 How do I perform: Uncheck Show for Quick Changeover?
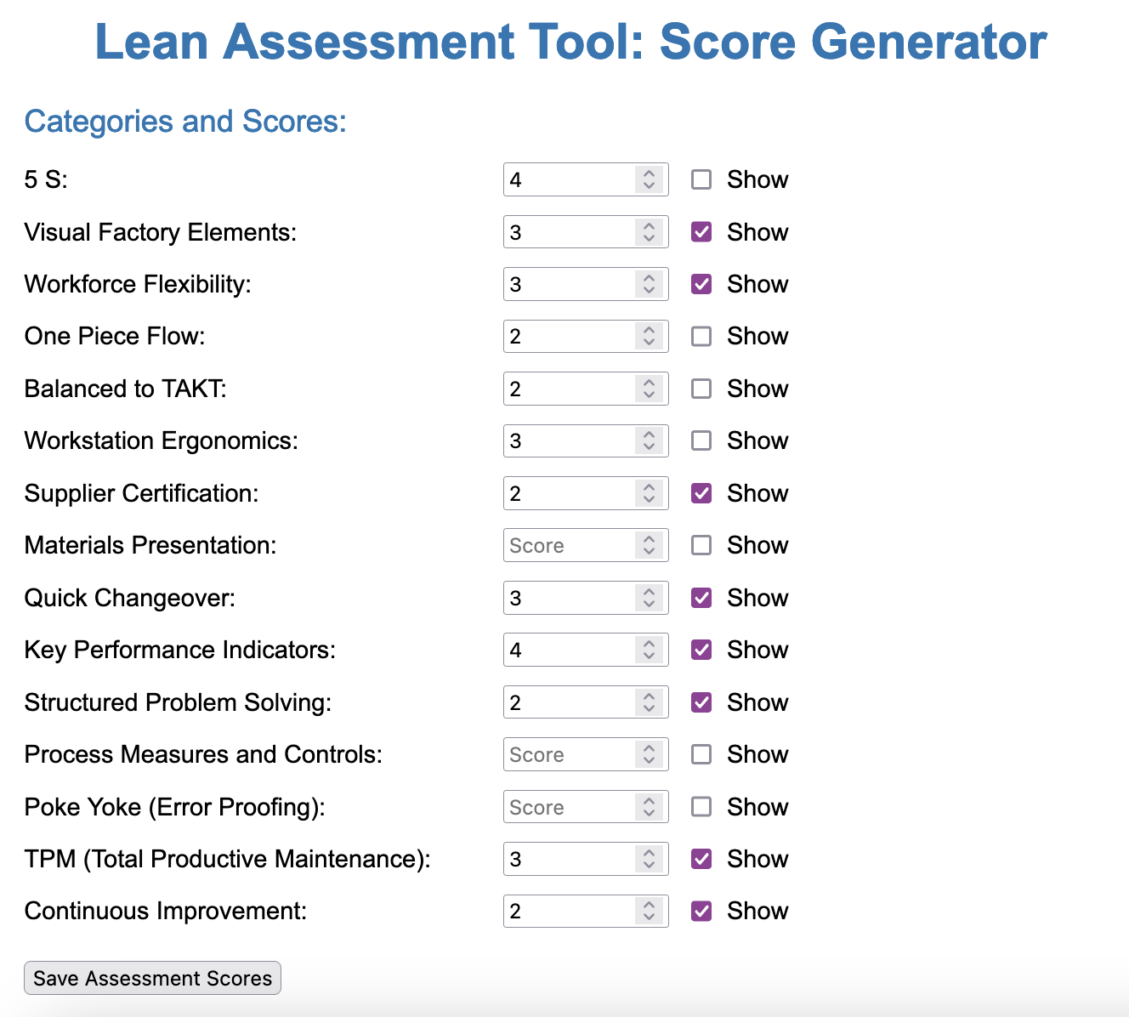[x=701, y=597]
